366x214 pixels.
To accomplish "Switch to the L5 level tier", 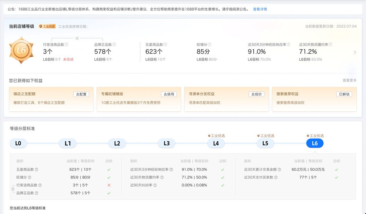I will point(265,143).
